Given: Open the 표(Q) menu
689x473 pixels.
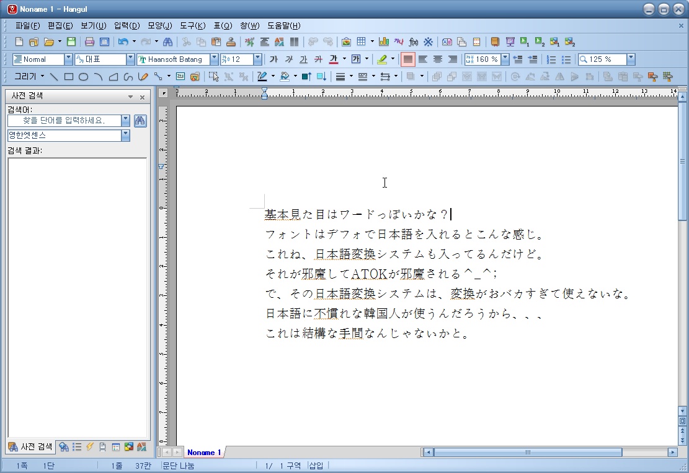Looking at the screenshot, I should coord(223,26).
